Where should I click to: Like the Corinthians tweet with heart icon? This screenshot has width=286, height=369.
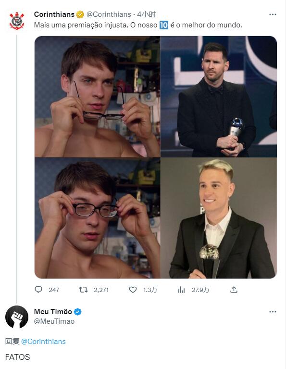pos(133,290)
